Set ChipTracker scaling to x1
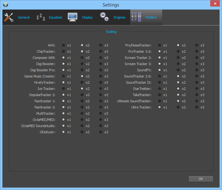Viewport: 222px width, 190px height. pos(64,51)
